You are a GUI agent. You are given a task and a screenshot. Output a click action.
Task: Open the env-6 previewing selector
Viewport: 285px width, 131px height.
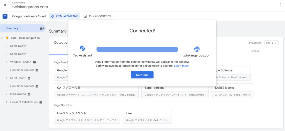(x=271, y=43)
